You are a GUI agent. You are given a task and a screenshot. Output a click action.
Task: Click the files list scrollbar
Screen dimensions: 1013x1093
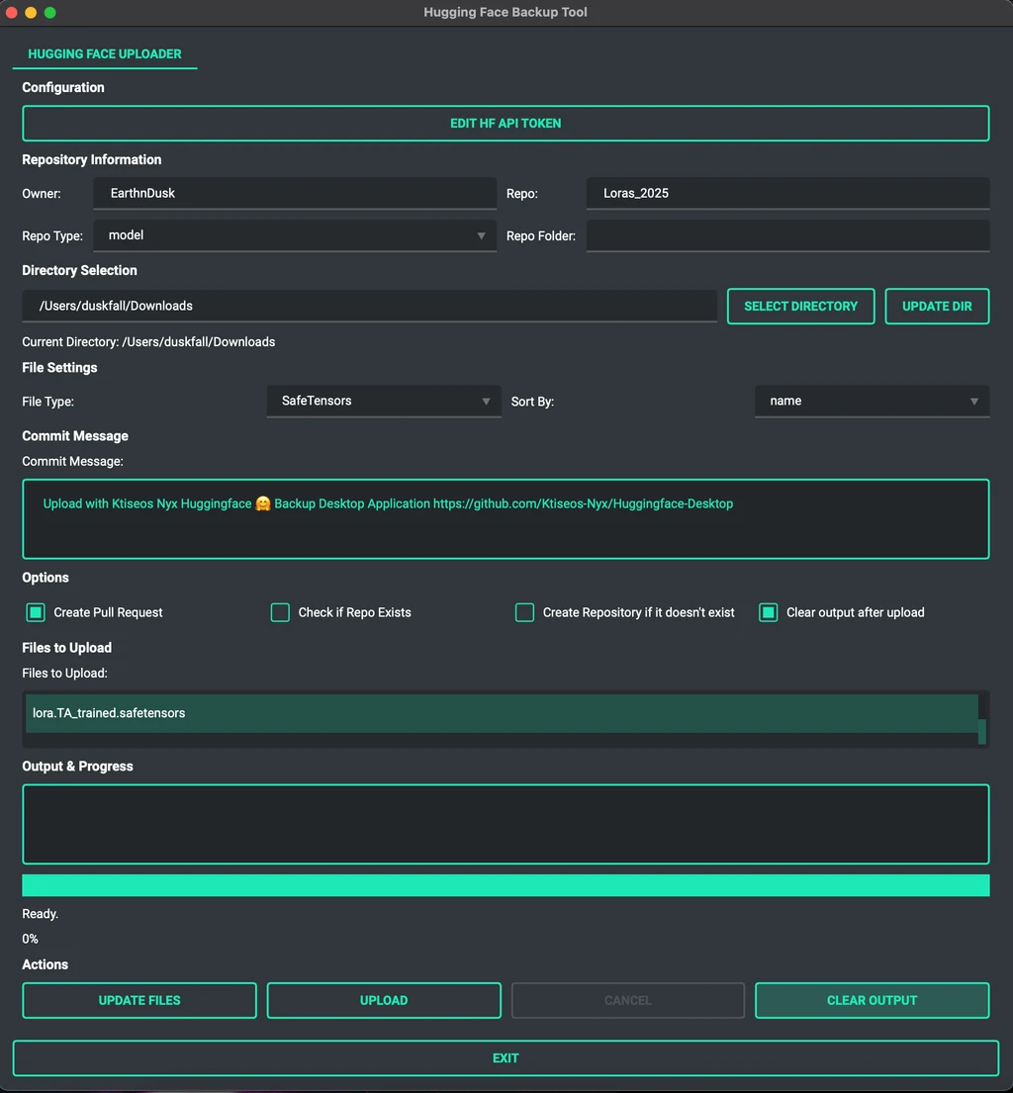982,718
